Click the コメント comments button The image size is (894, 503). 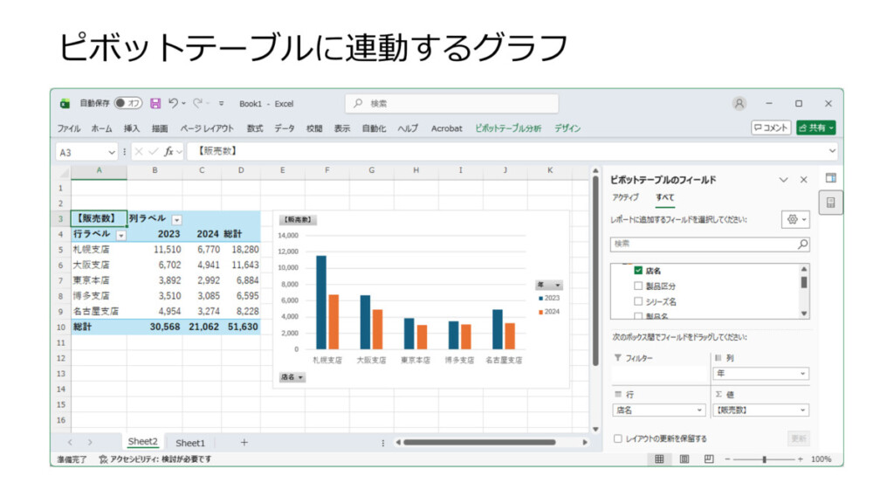(x=771, y=127)
